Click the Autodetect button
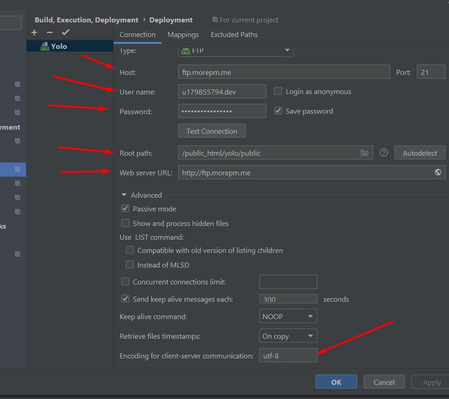449x399 pixels. click(x=419, y=153)
